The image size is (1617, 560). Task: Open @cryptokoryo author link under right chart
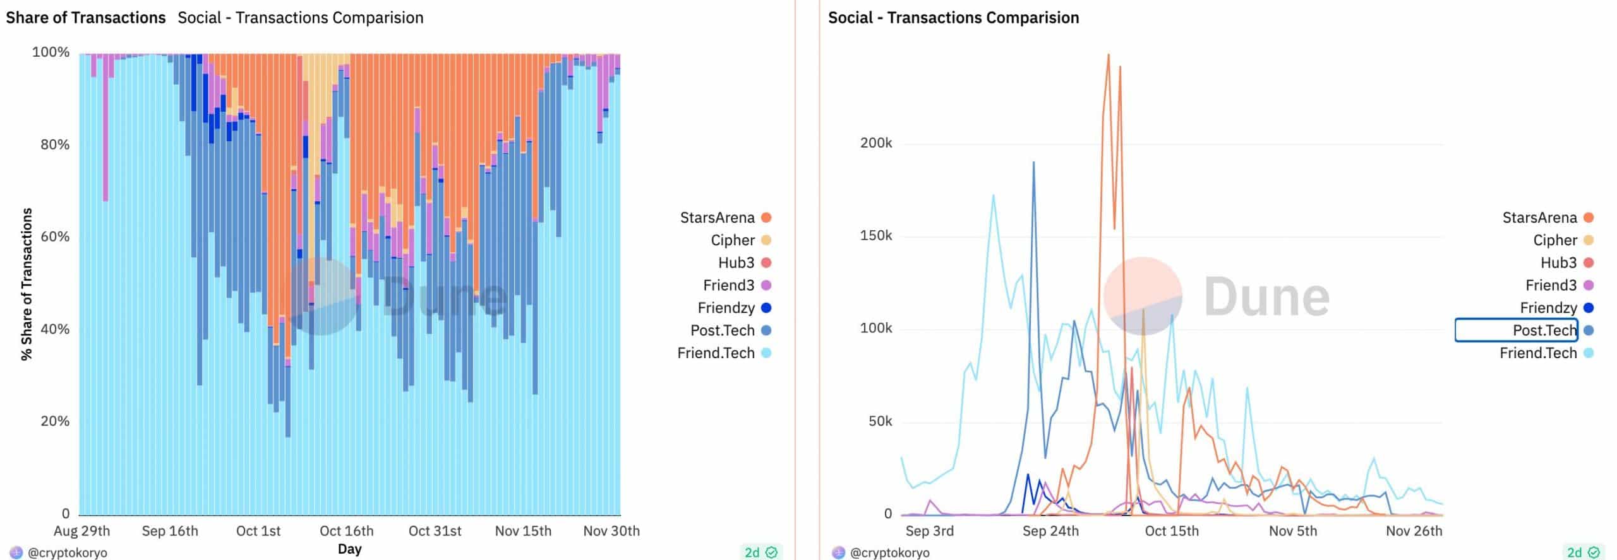pyautogui.click(x=890, y=553)
